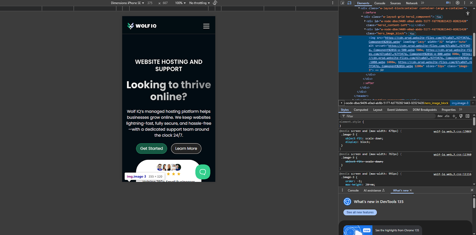Click the accessibility tree toggle icon

(x=468, y=13)
